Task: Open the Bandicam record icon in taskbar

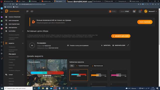Action: (x=75, y=88)
